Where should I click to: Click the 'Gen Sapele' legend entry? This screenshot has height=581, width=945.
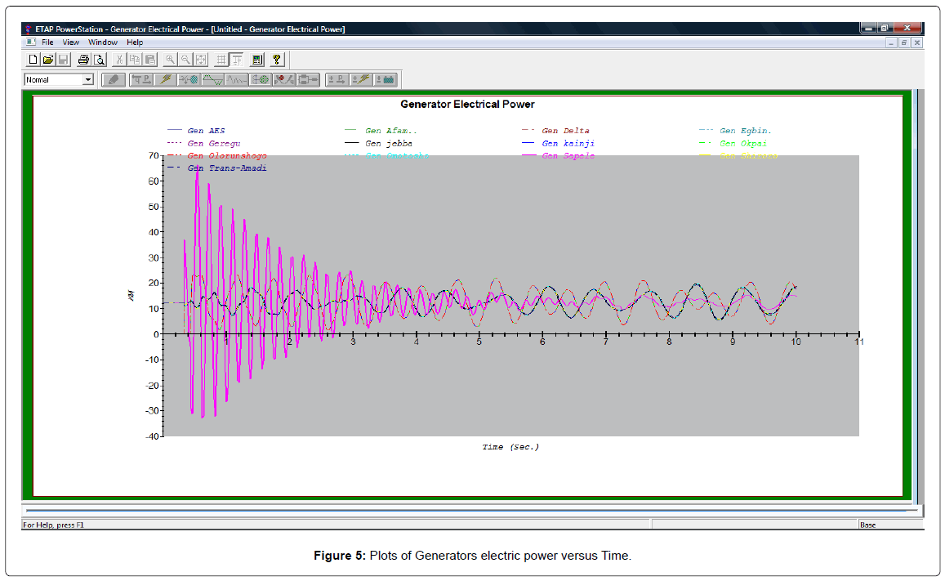click(558, 155)
